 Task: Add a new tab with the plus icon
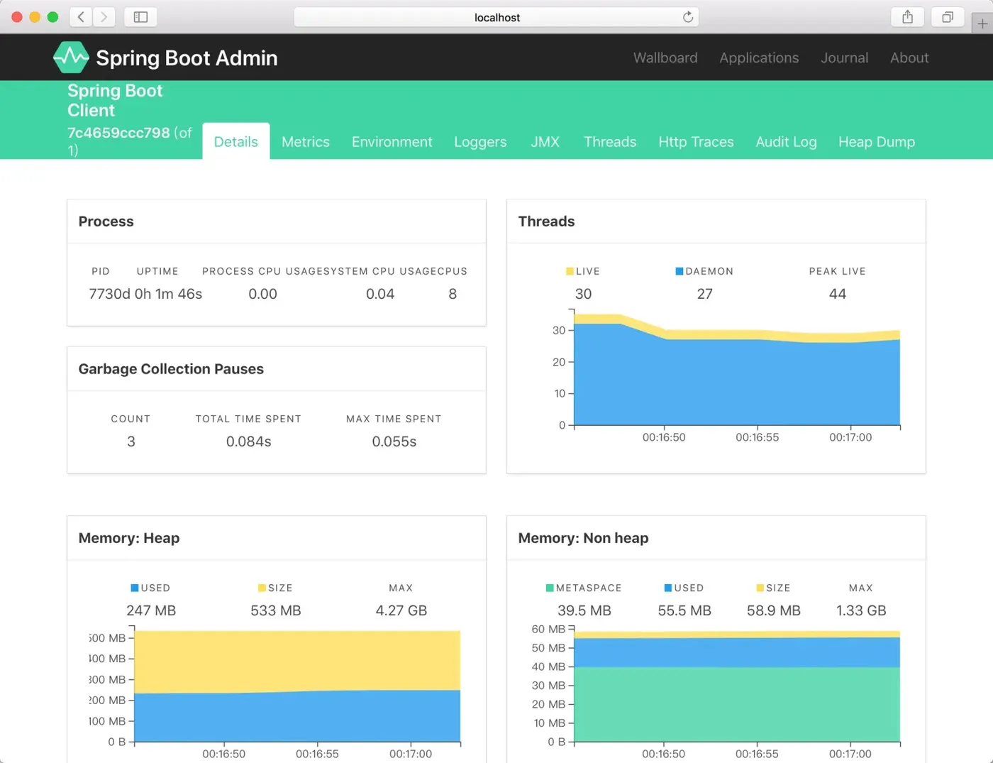tap(982, 23)
